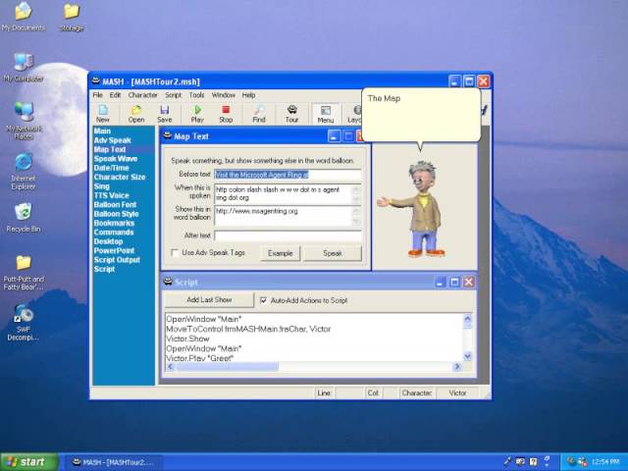Click the Example button
This screenshot has width=628, height=471.
click(x=281, y=253)
